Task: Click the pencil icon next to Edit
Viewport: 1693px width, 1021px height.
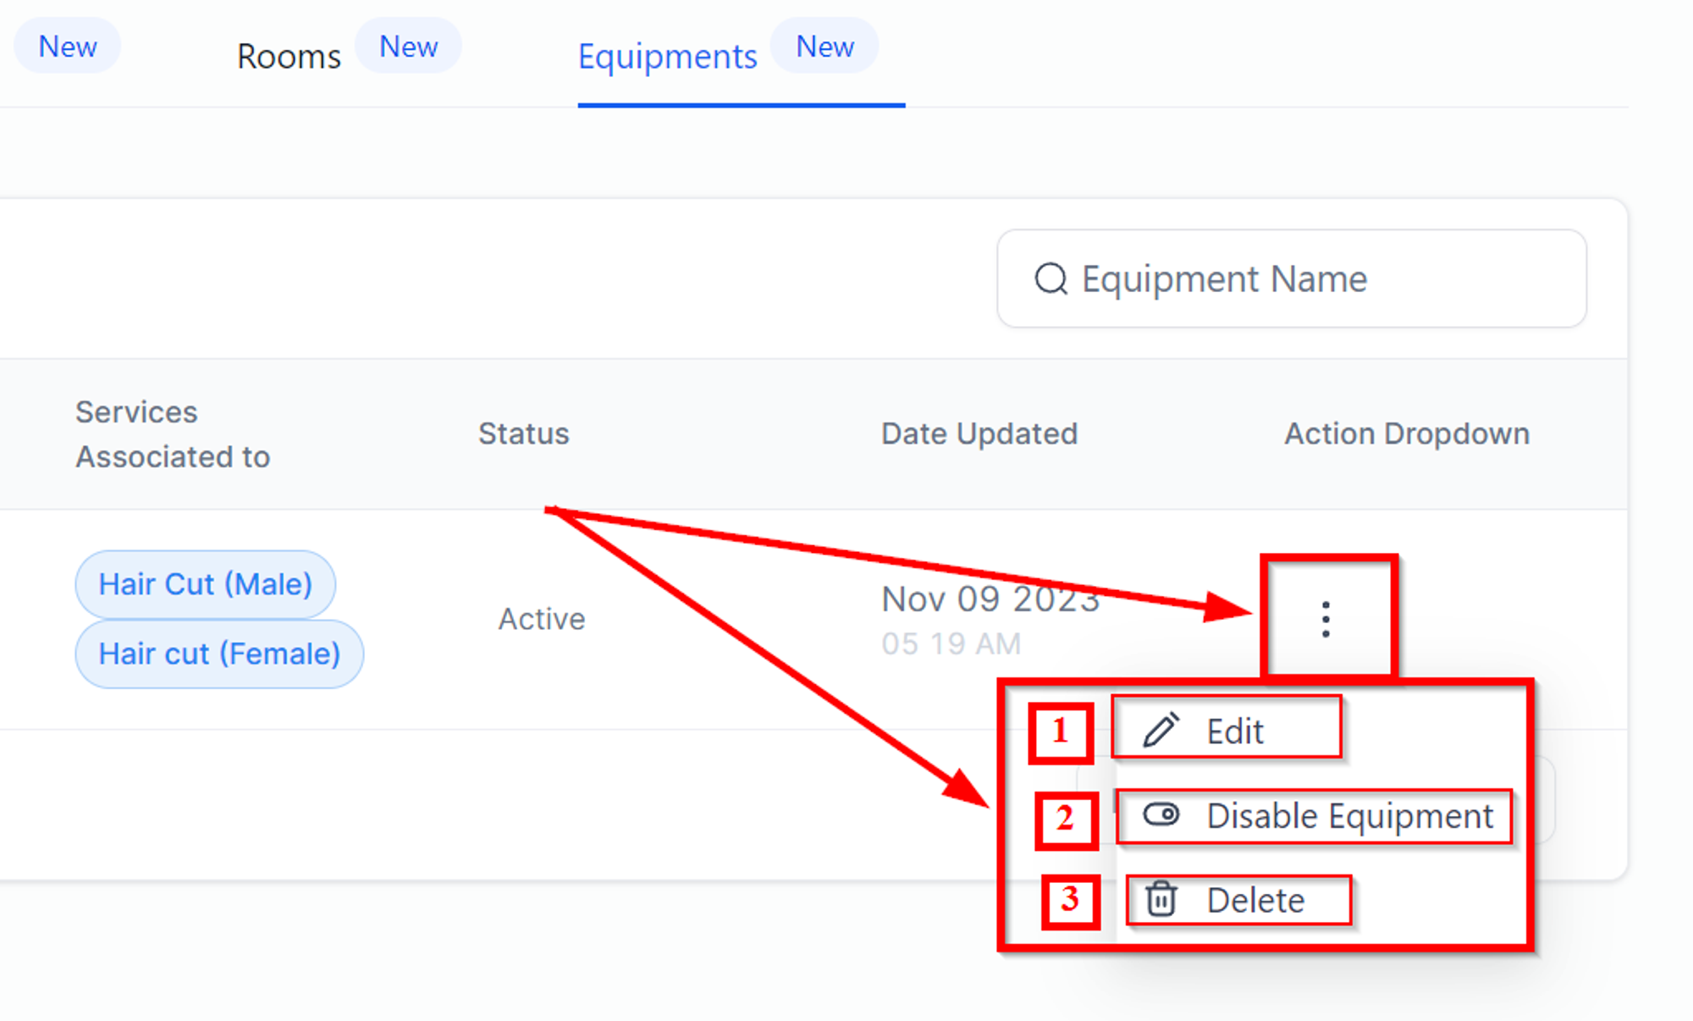Action: point(1161,730)
